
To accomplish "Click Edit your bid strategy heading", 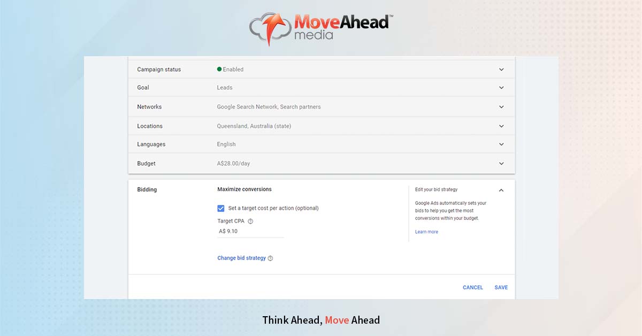I will coord(436,189).
